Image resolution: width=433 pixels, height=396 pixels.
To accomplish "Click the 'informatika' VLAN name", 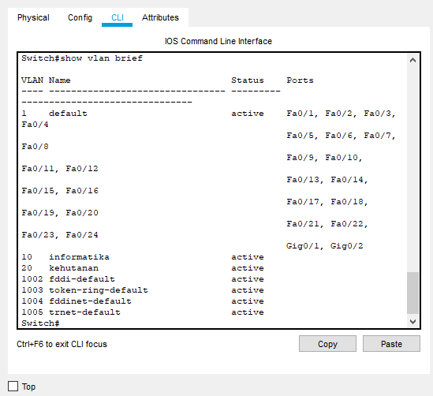I will click(79, 257).
